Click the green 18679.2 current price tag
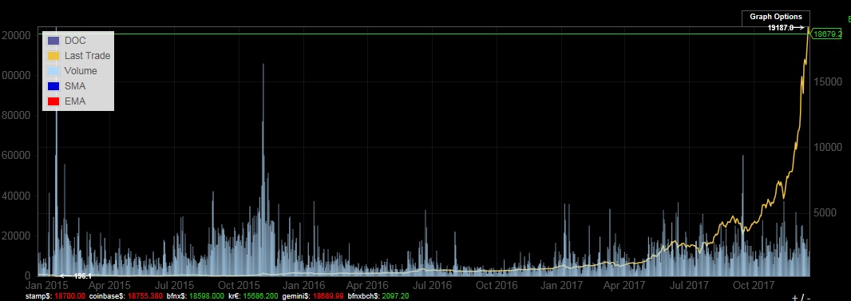Screen dimensions: 851x301 click(x=827, y=34)
